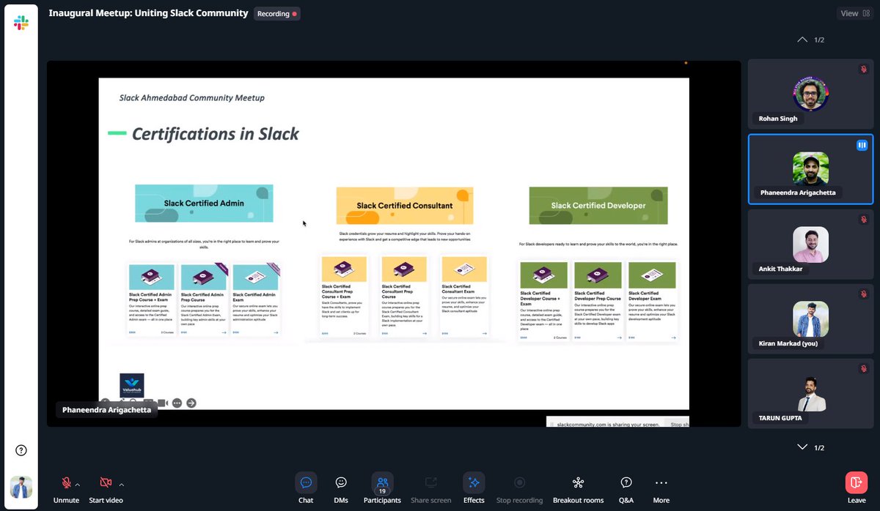This screenshot has height=511, width=880.
Task: Open the Effects panel
Action: (x=473, y=483)
